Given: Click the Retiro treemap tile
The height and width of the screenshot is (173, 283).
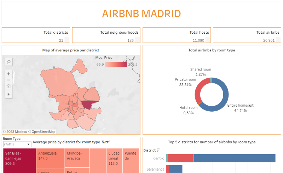Looking at the screenshot, I should pos(77,170).
